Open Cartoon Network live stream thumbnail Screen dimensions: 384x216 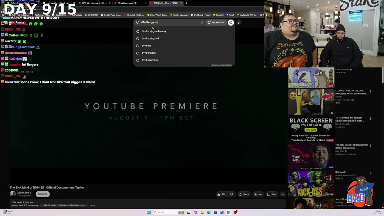click(311, 78)
